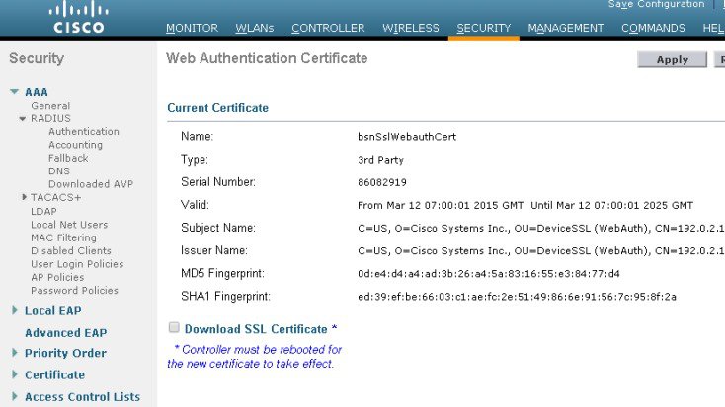Open Password Policies page
Viewport: 725px width, 407px height.
pos(74,291)
